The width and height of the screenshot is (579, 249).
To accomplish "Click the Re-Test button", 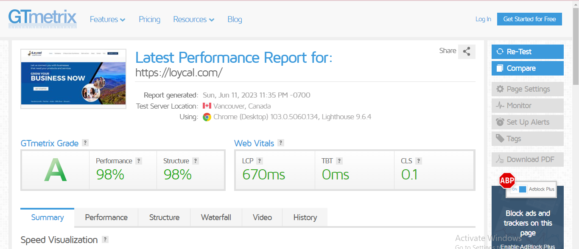I will coord(527,52).
